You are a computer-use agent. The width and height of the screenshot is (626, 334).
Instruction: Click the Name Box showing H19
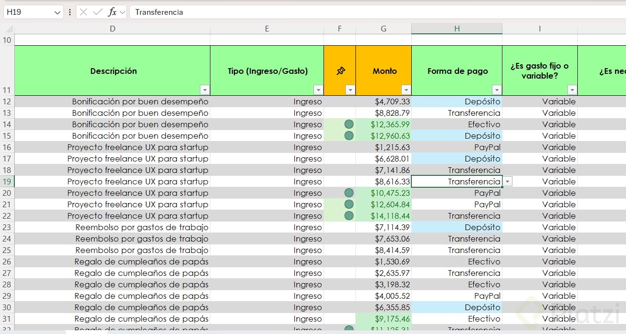pyautogui.click(x=28, y=12)
